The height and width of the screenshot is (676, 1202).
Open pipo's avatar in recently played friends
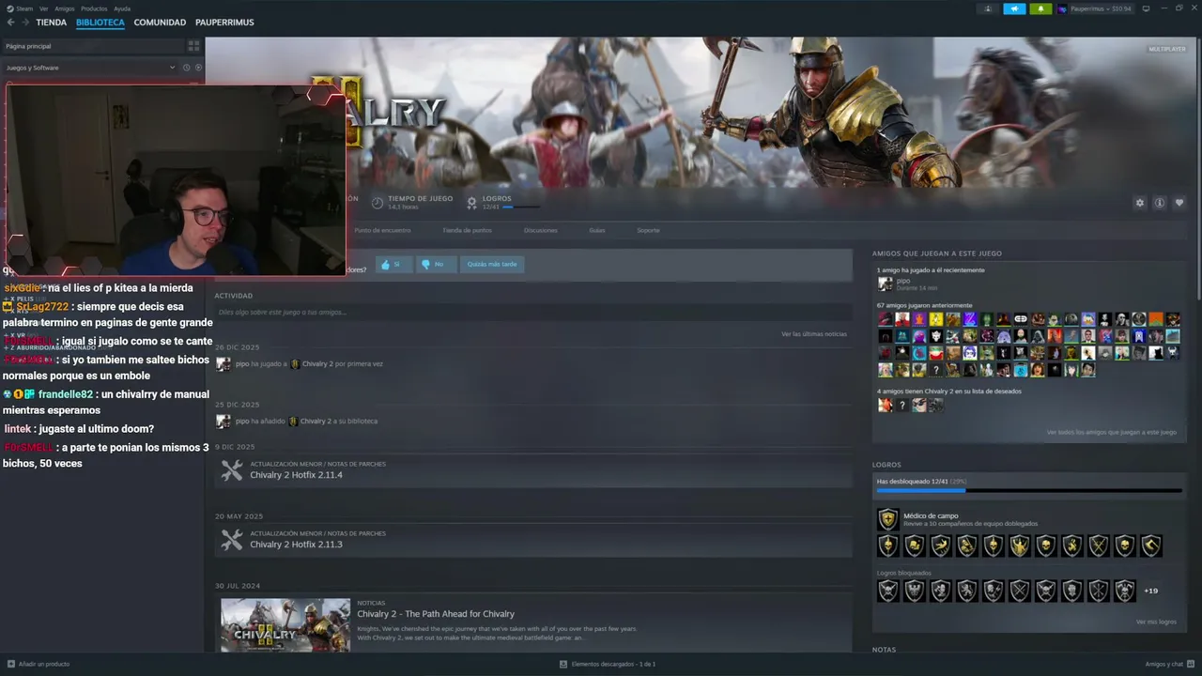pos(885,284)
